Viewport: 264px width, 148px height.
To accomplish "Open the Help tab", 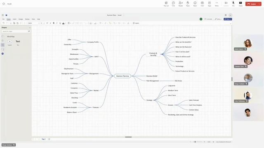I will pyautogui.click(x=38, y=19).
